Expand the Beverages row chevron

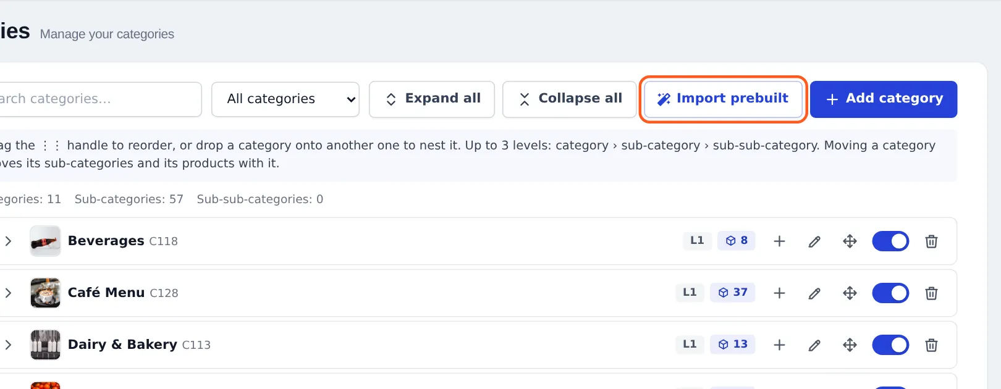click(x=8, y=241)
